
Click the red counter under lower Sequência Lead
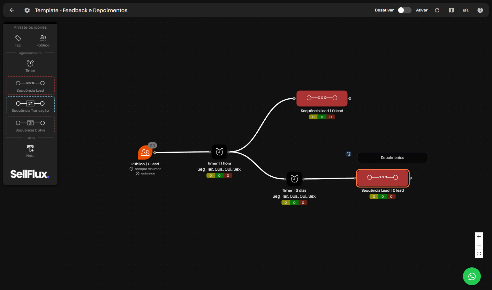[391, 196]
